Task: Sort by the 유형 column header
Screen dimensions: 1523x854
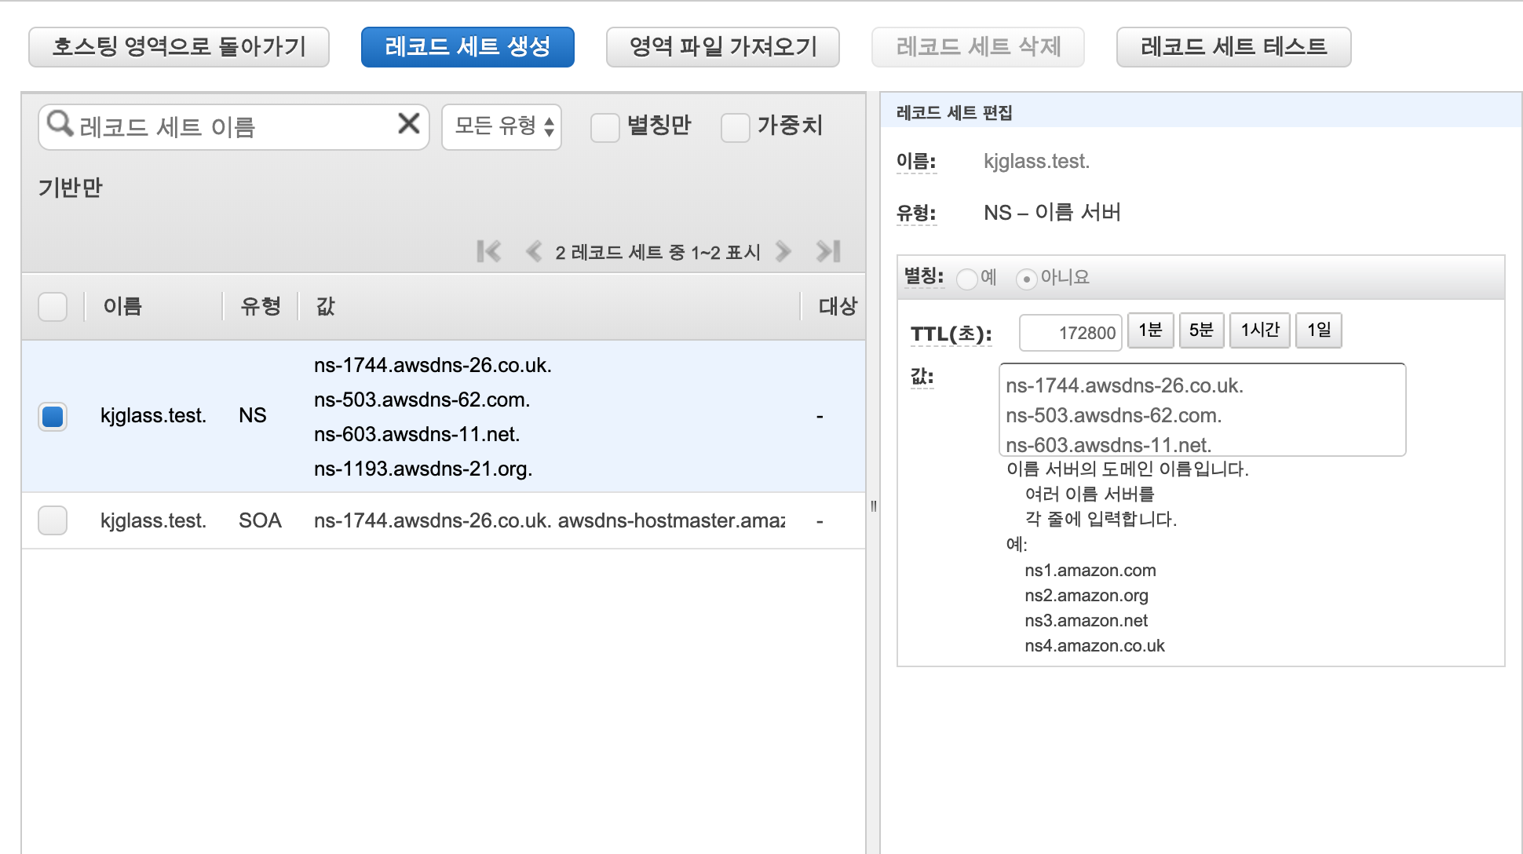Action: click(260, 306)
